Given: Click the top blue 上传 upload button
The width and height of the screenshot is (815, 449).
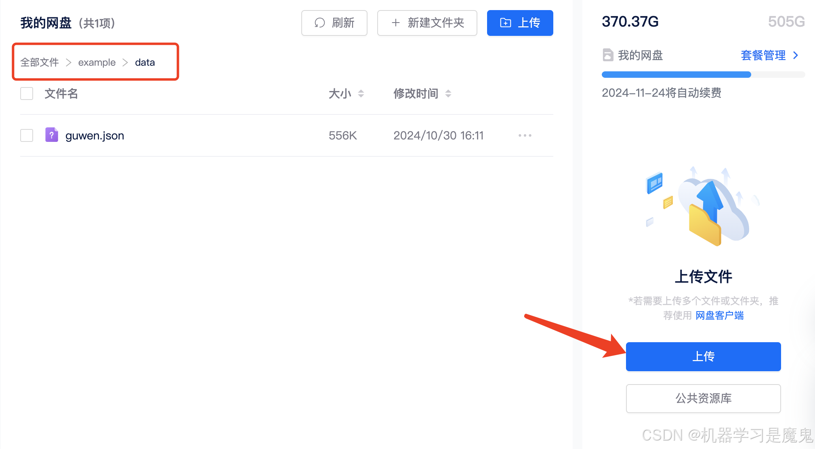Looking at the screenshot, I should pyautogui.click(x=520, y=23).
